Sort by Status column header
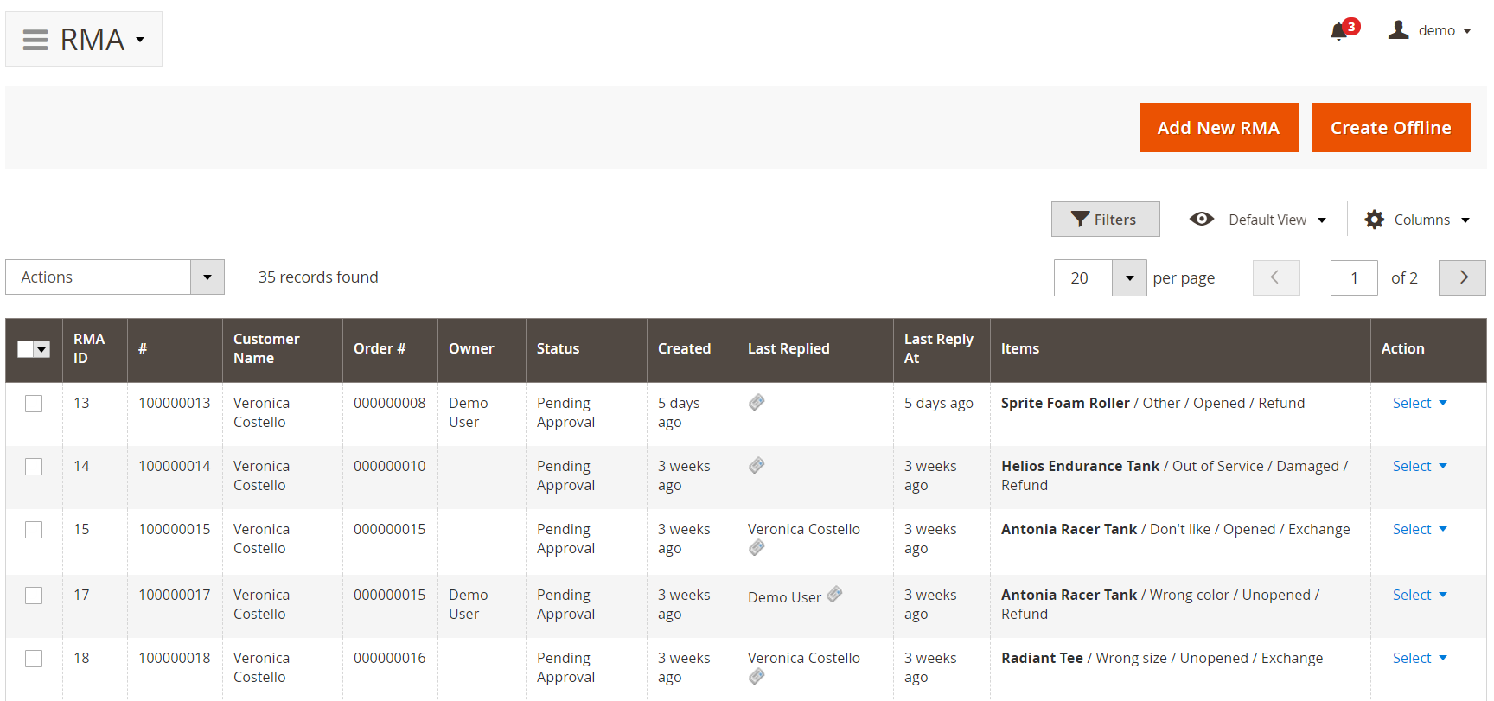This screenshot has height=701, width=1494. 586,349
